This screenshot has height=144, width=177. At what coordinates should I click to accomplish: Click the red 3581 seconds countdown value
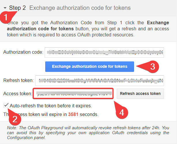(x=73, y=114)
